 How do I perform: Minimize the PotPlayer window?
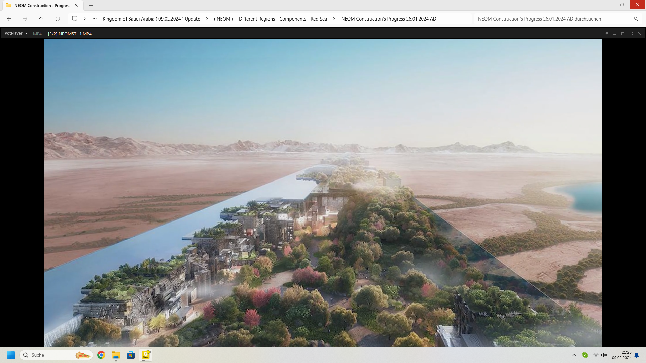(x=615, y=33)
